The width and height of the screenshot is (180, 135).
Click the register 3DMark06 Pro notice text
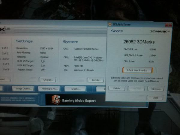click(18, 99)
